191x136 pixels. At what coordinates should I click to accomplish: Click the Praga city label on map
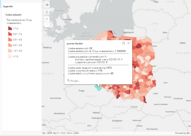point(82,91)
